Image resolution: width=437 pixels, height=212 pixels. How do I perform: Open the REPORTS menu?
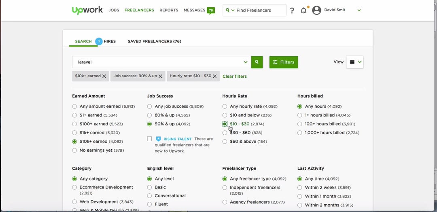169,10
